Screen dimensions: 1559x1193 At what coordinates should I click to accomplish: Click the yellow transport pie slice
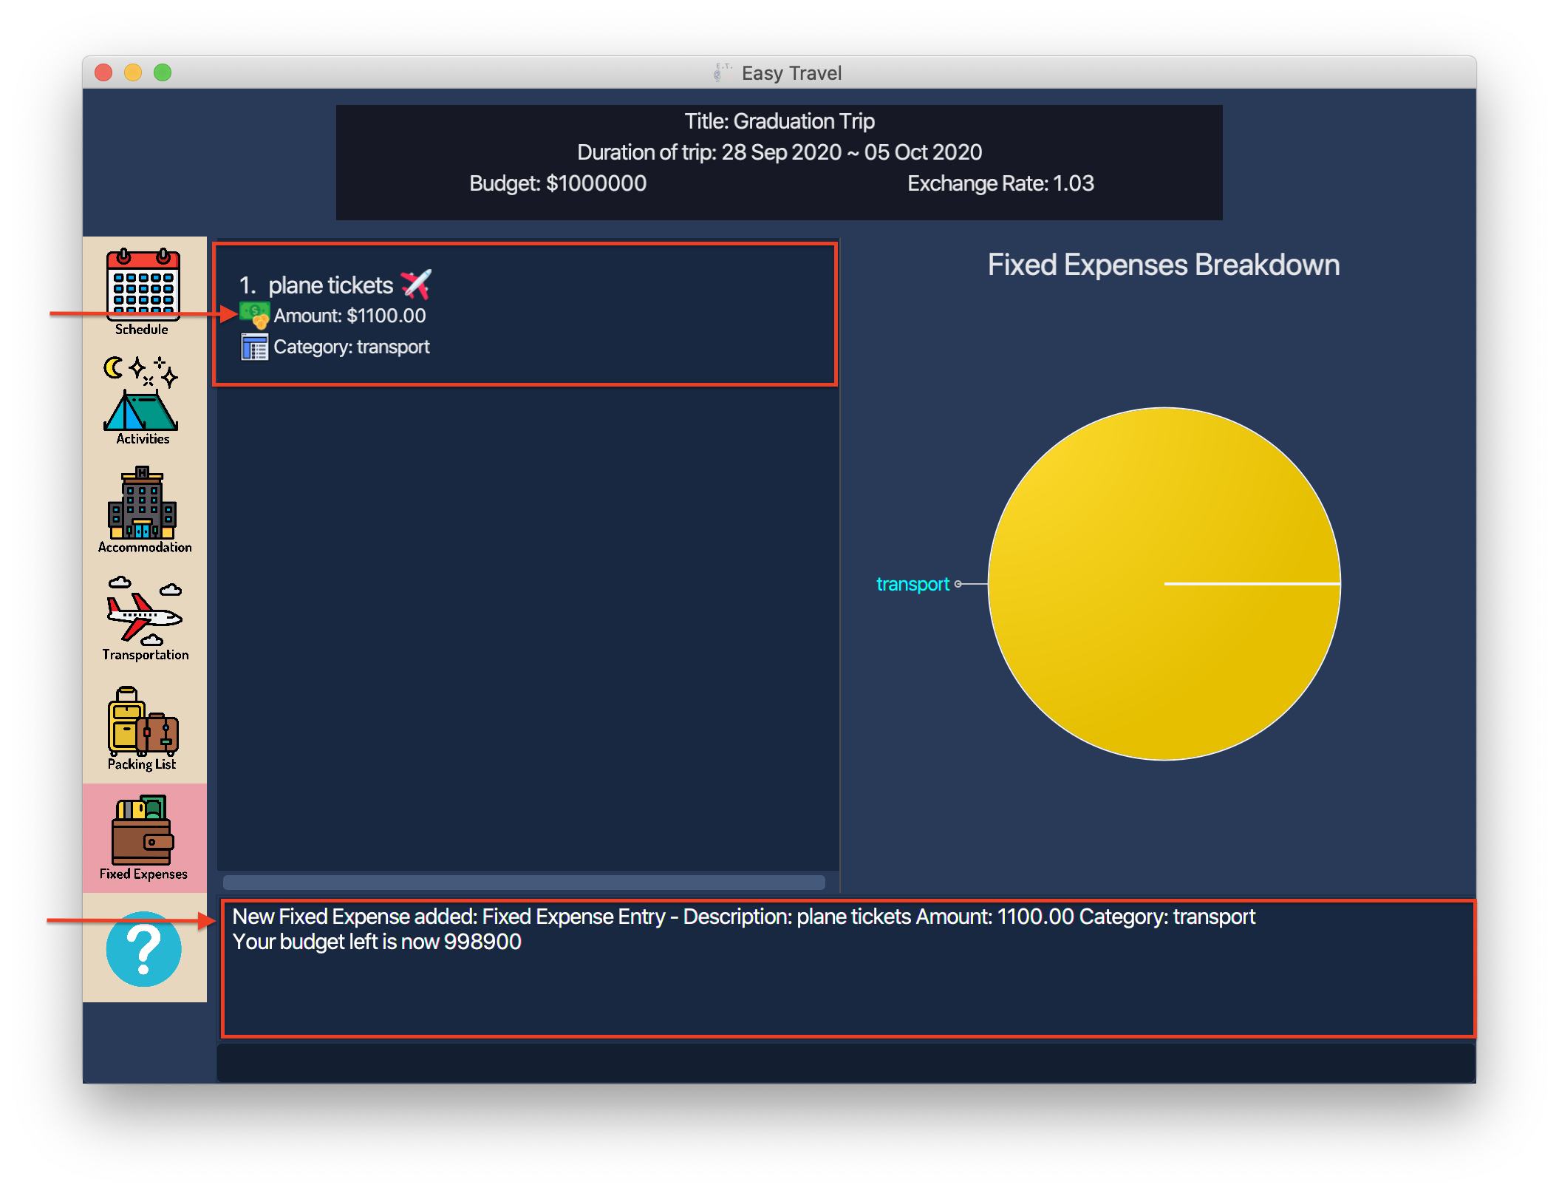1164,584
